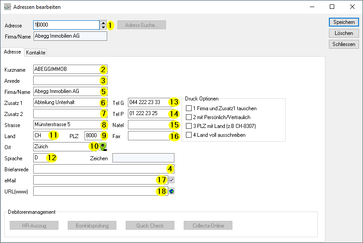Switch to the Kontakte tab

36,53
